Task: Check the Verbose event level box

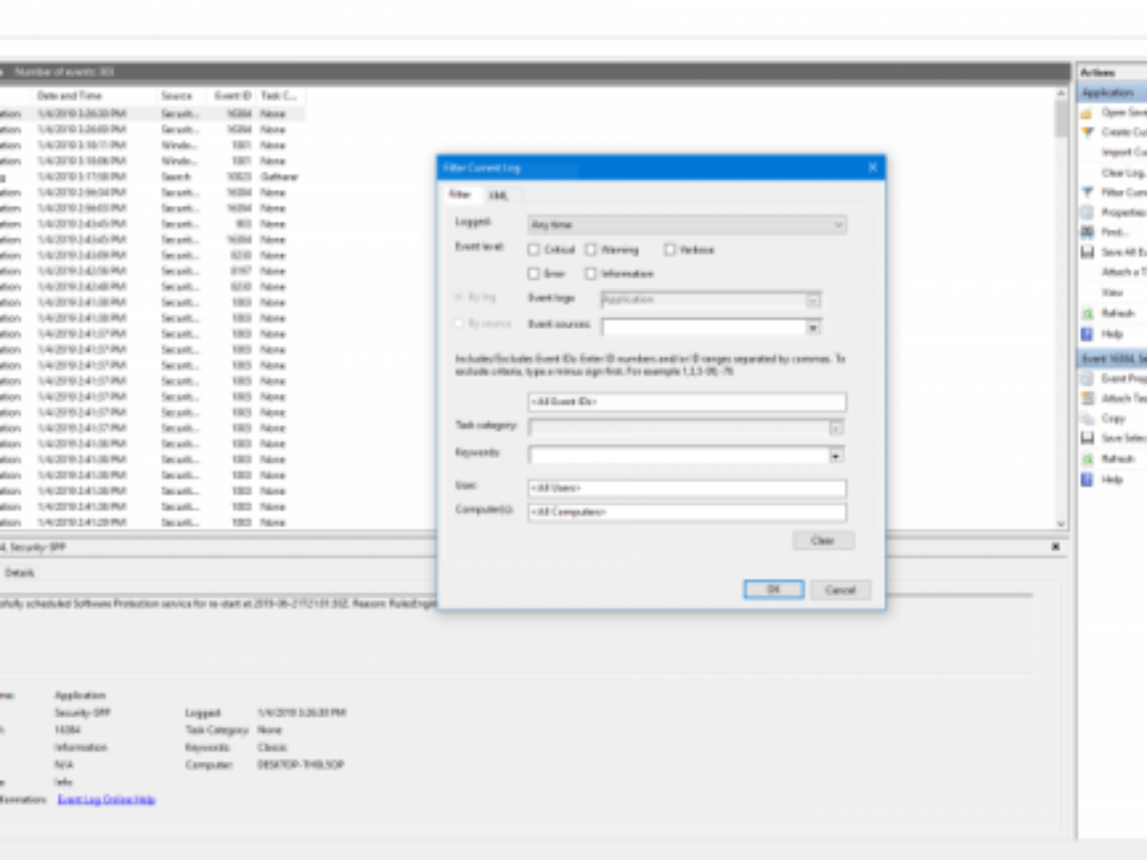Action: coord(670,249)
